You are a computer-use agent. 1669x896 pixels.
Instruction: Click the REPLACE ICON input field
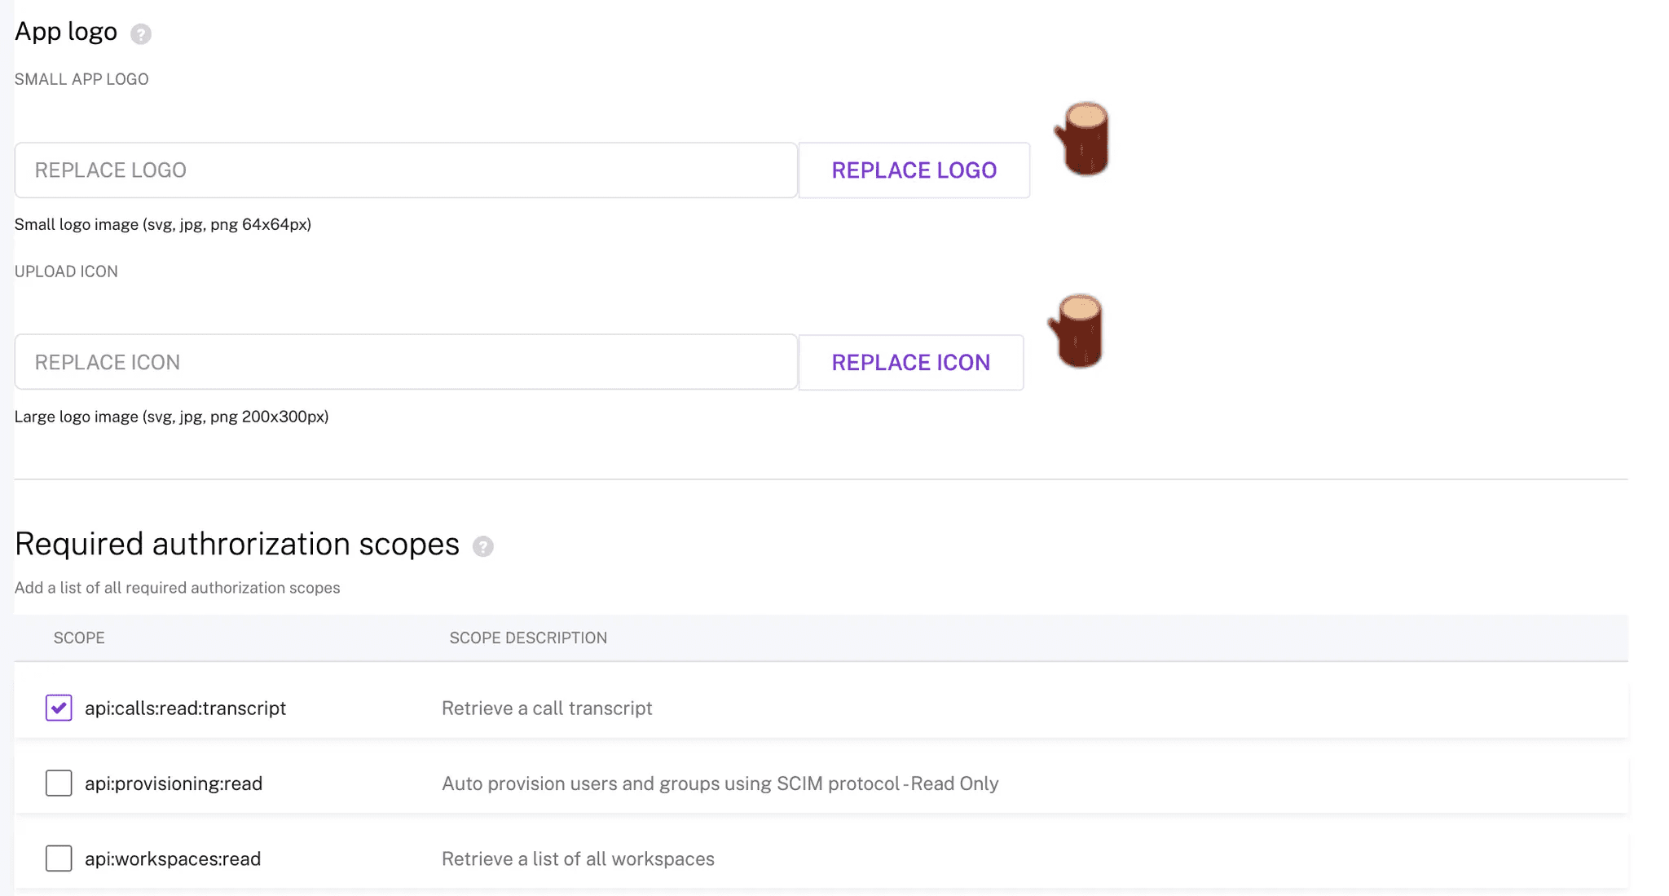[405, 362]
